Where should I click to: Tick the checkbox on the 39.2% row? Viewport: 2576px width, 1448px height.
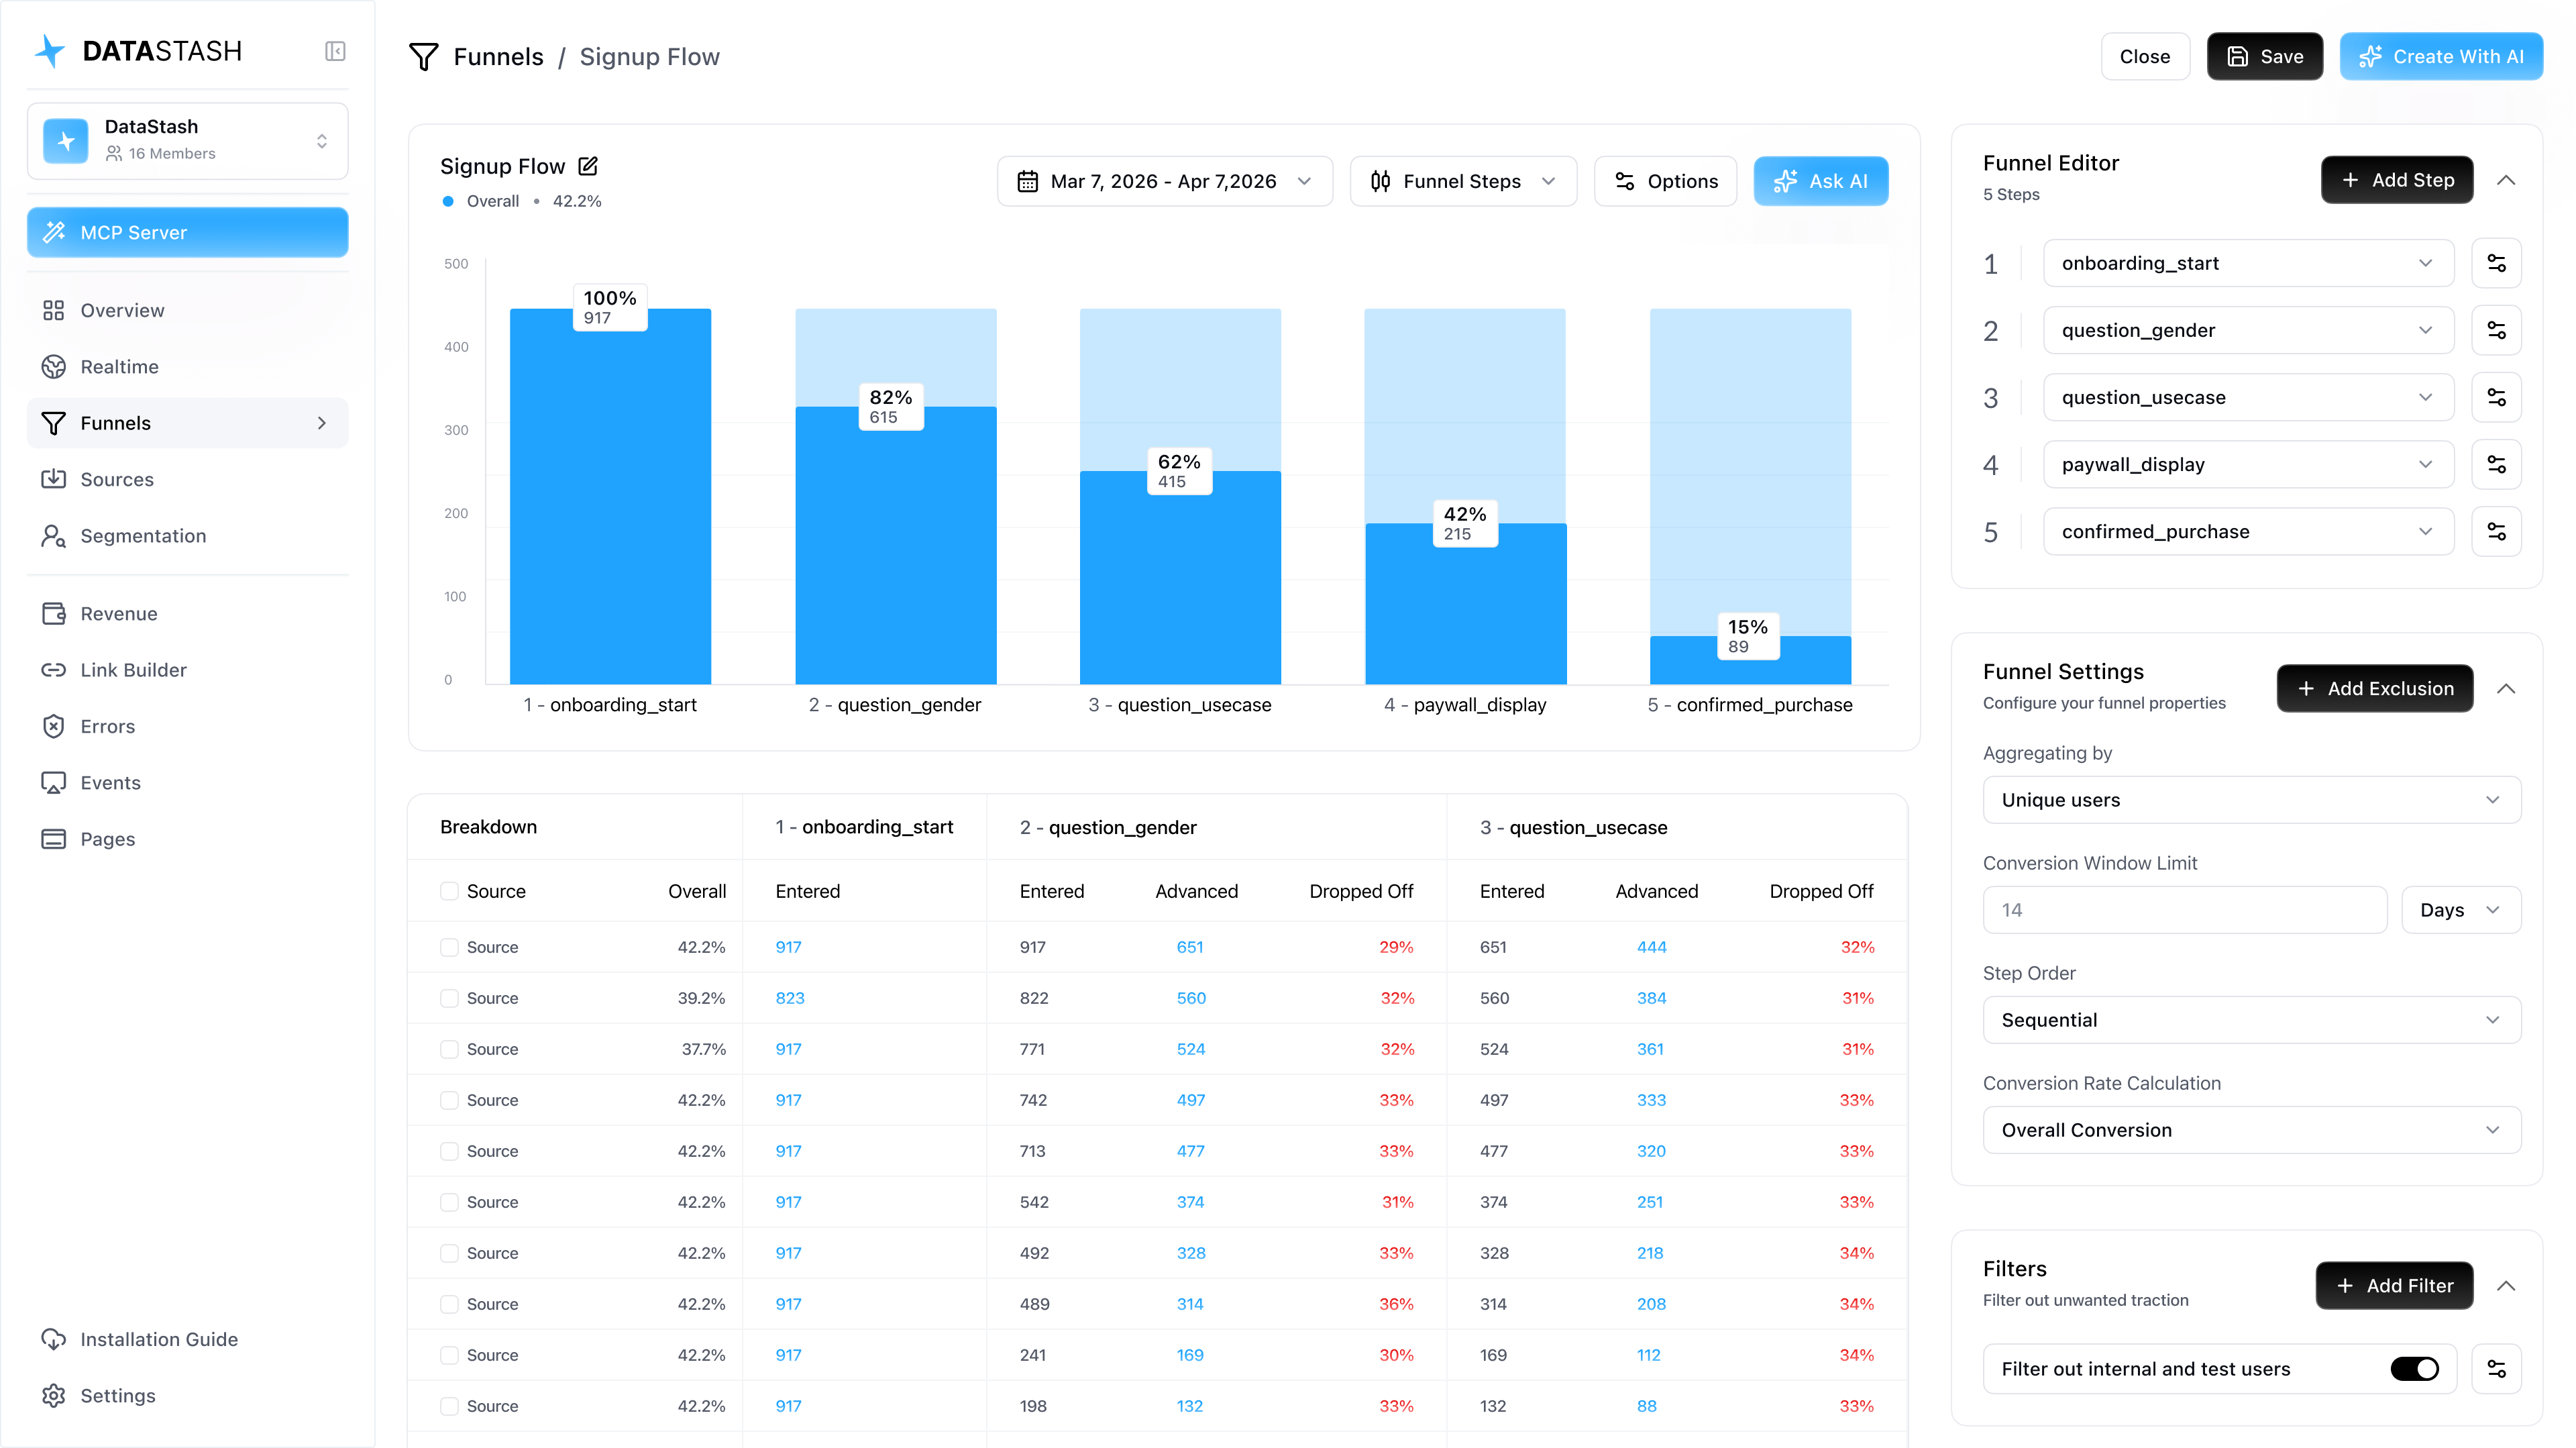coord(449,998)
